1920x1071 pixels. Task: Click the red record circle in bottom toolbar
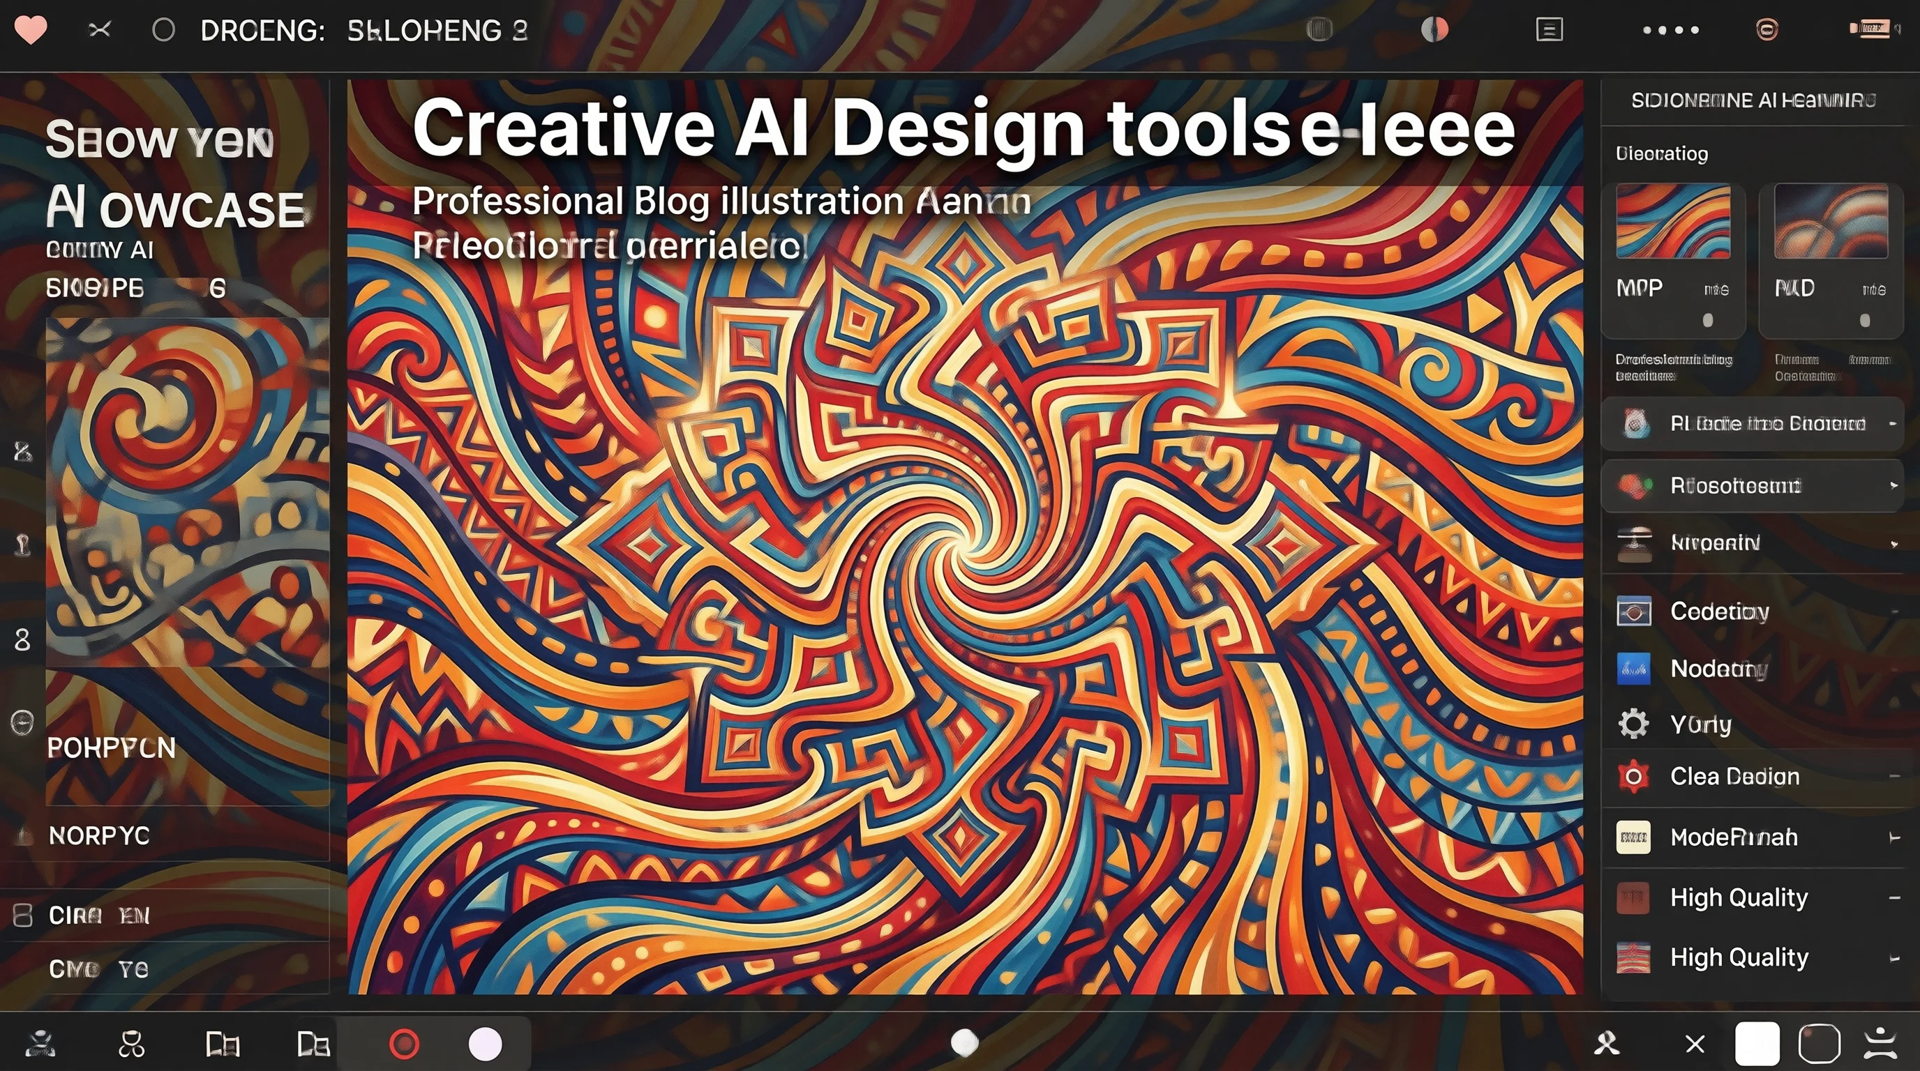[x=405, y=1043]
